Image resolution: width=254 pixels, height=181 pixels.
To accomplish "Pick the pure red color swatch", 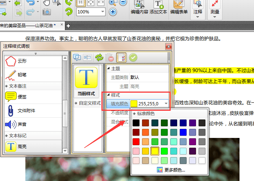I will [136, 142].
